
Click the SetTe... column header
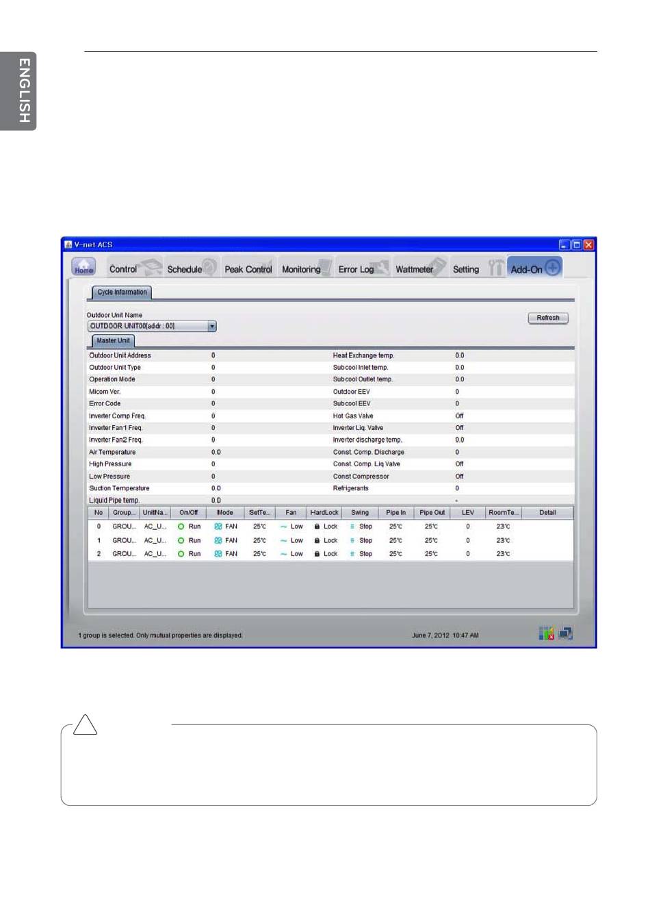click(x=259, y=513)
